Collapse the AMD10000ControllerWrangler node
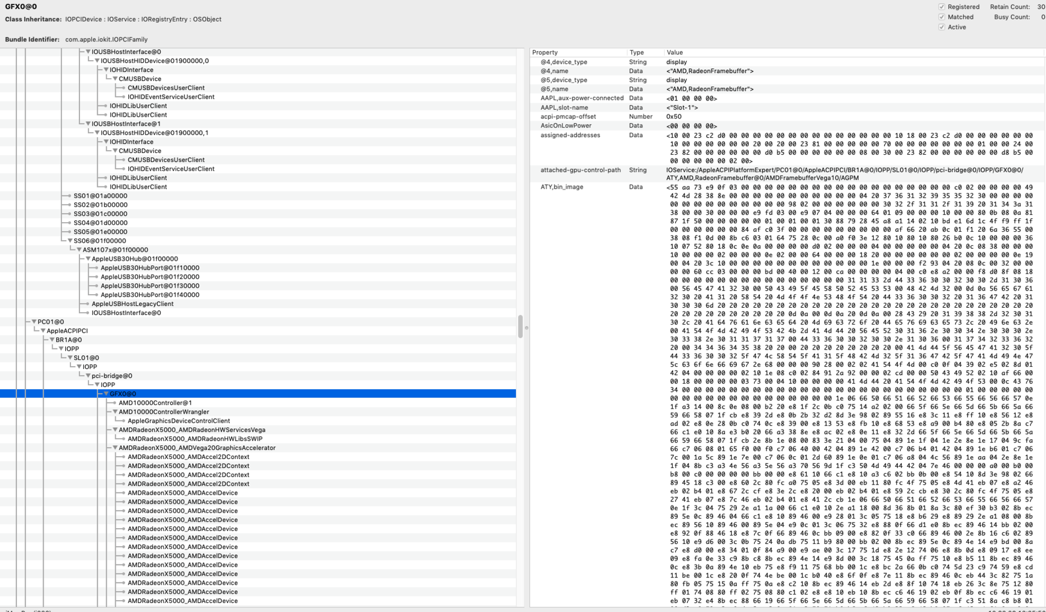Image resolution: width=1046 pixels, height=612 pixels. [115, 412]
